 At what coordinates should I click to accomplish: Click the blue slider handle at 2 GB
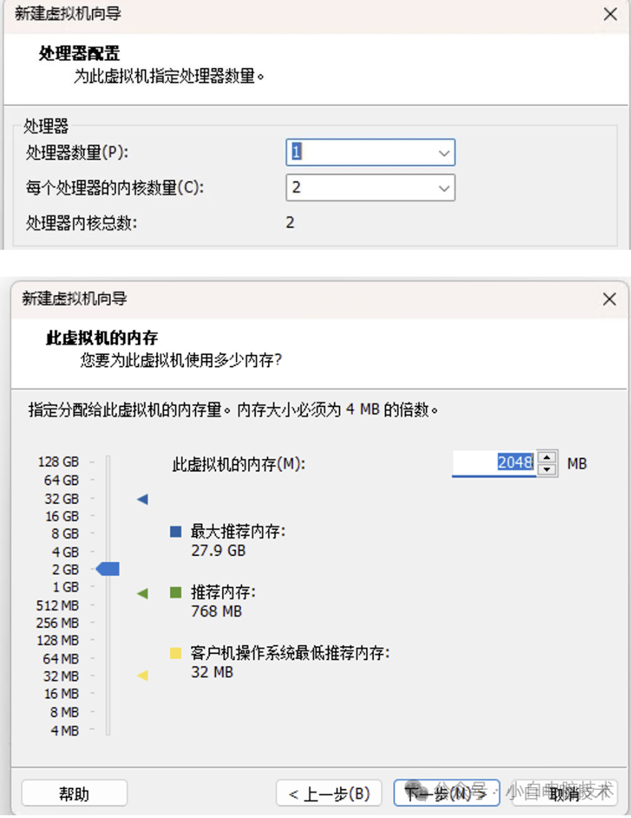click(108, 569)
